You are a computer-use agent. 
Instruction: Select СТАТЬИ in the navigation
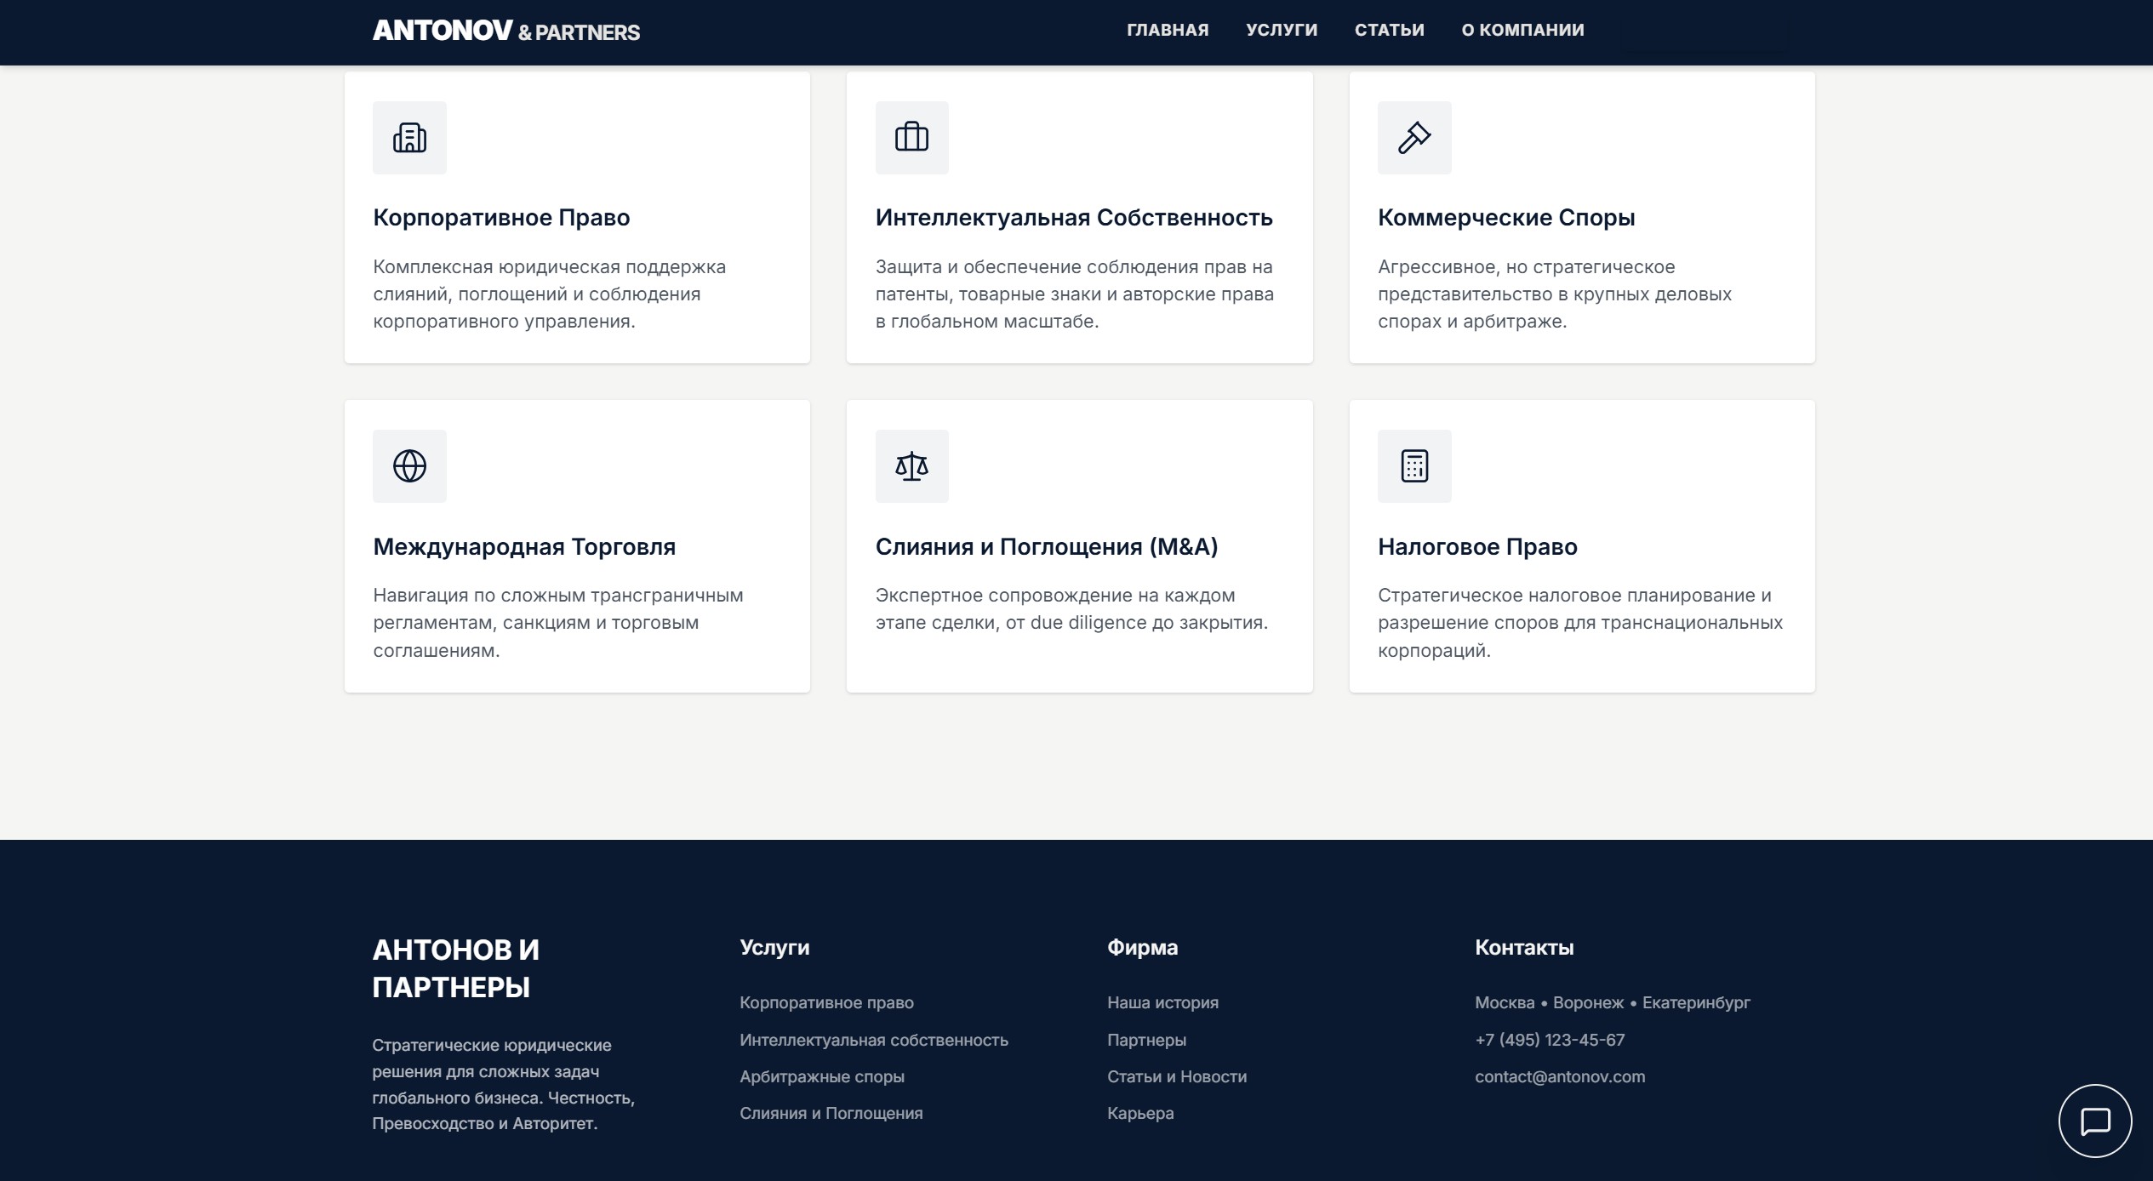click(x=1389, y=30)
